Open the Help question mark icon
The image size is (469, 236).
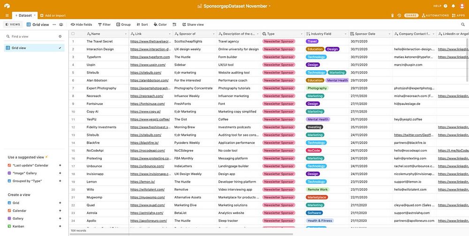[446, 6]
